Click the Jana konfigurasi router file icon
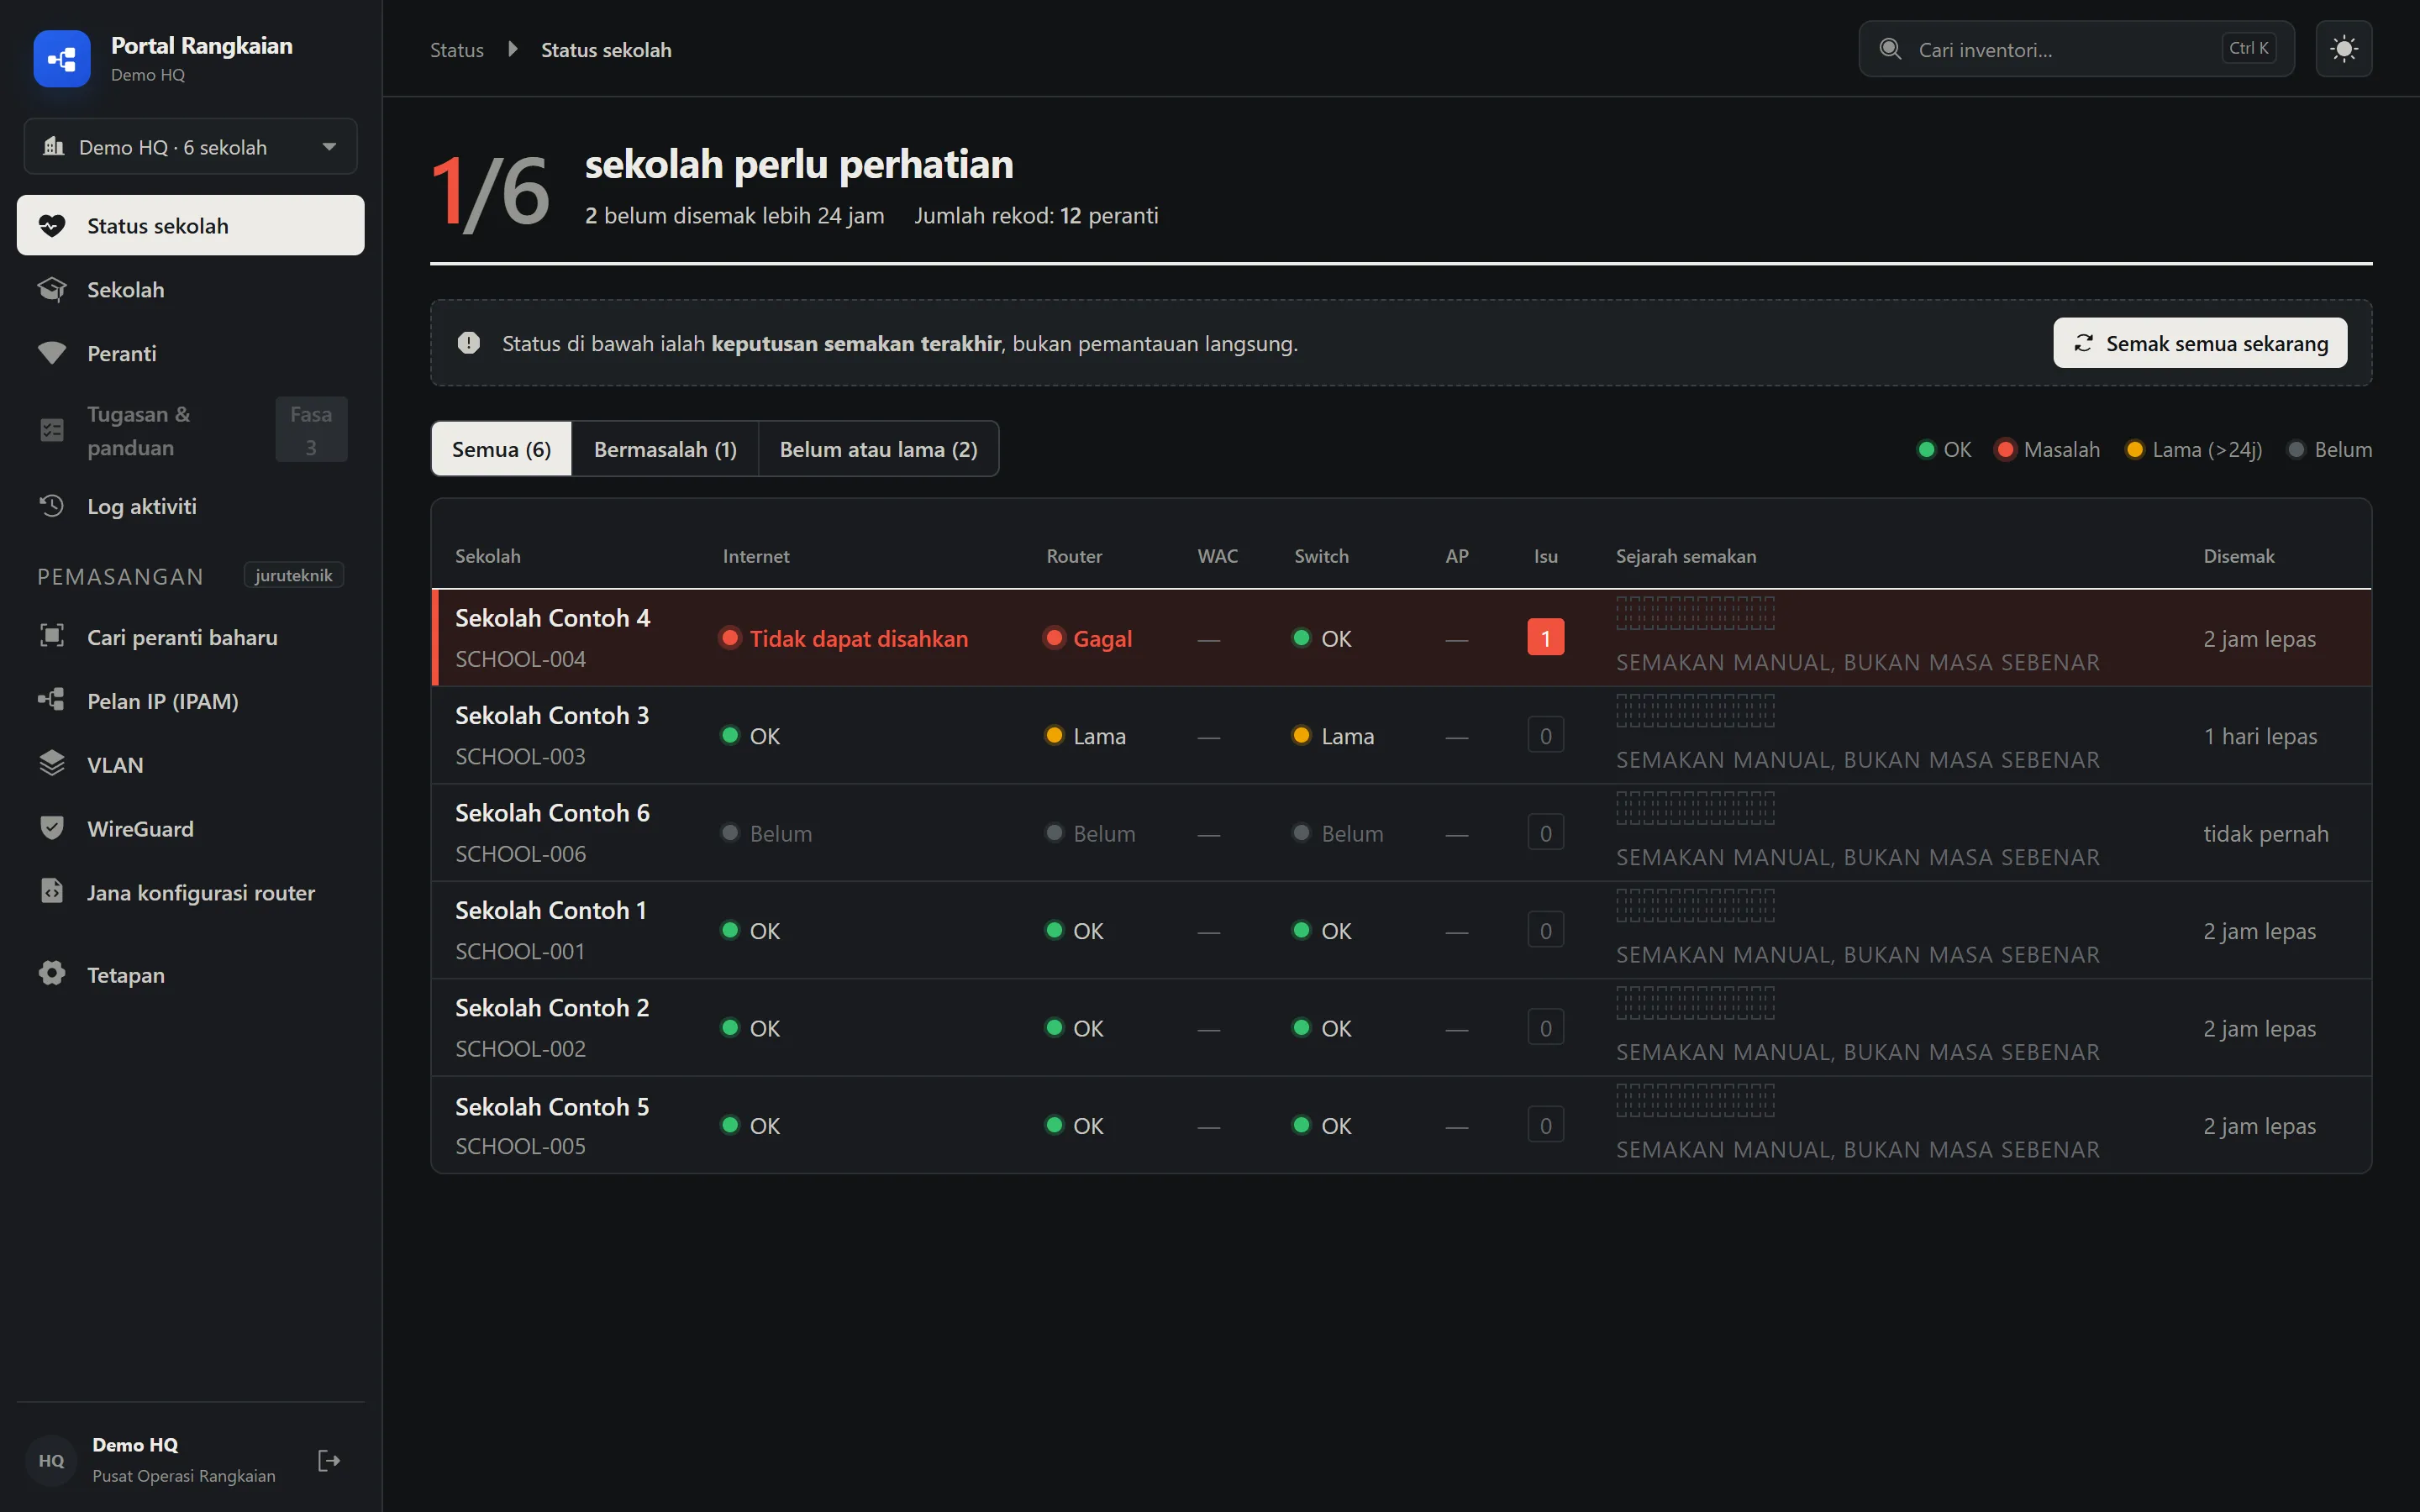This screenshot has width=2420, height=1512. 52,891
